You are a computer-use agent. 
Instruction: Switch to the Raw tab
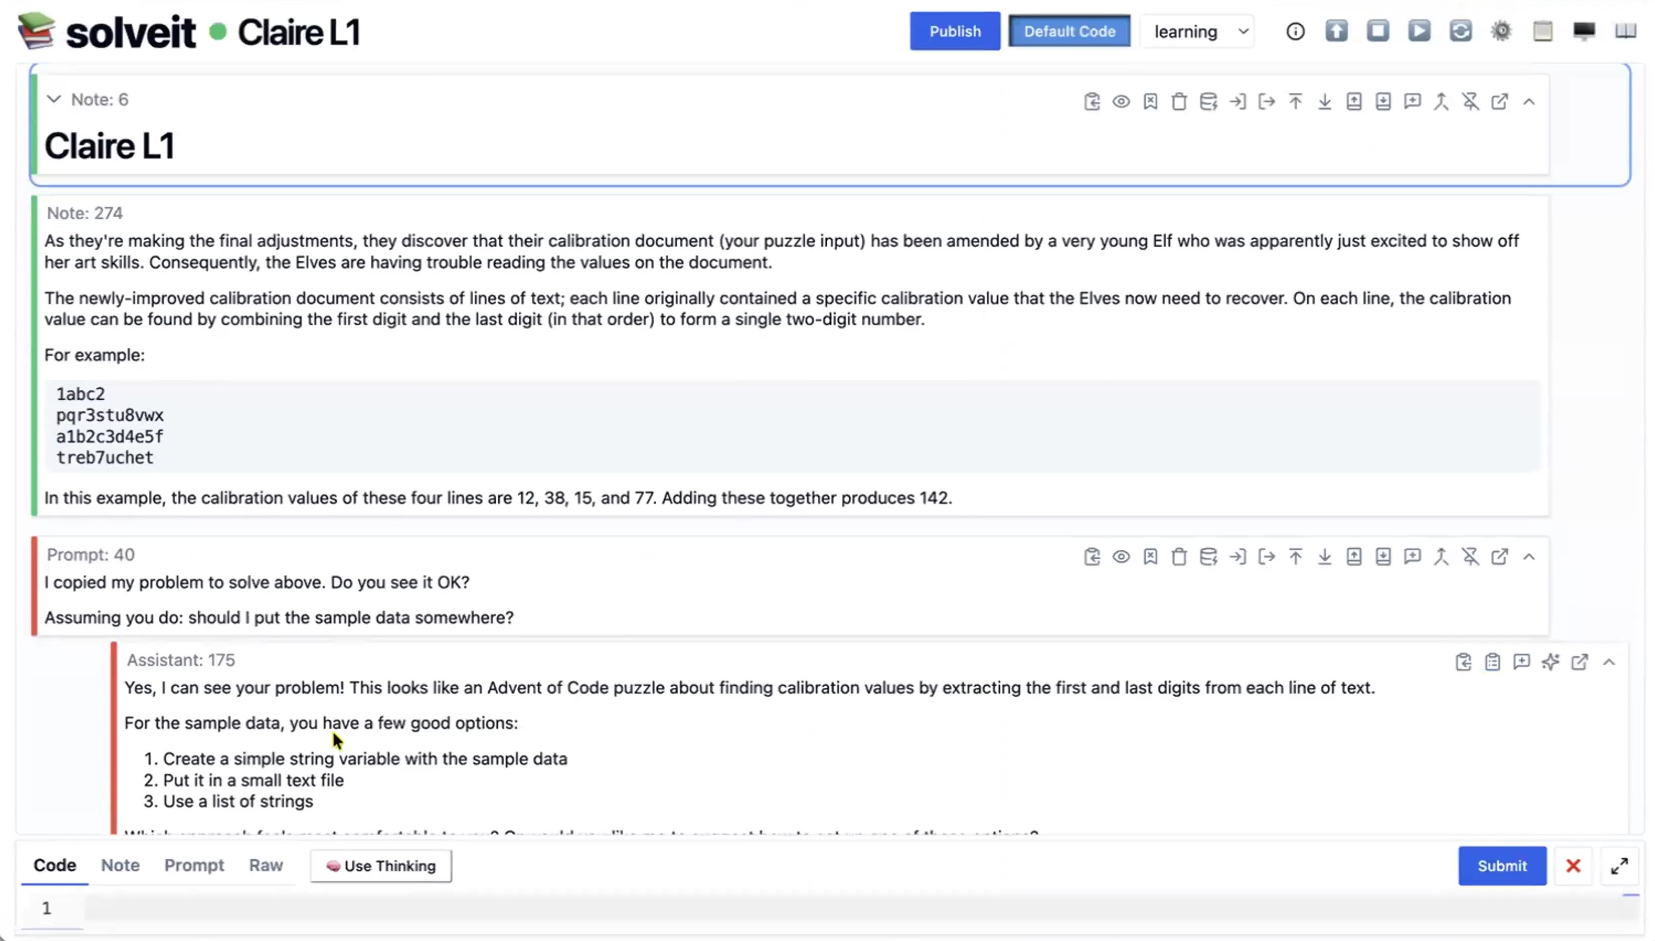[x=265, y=865]
